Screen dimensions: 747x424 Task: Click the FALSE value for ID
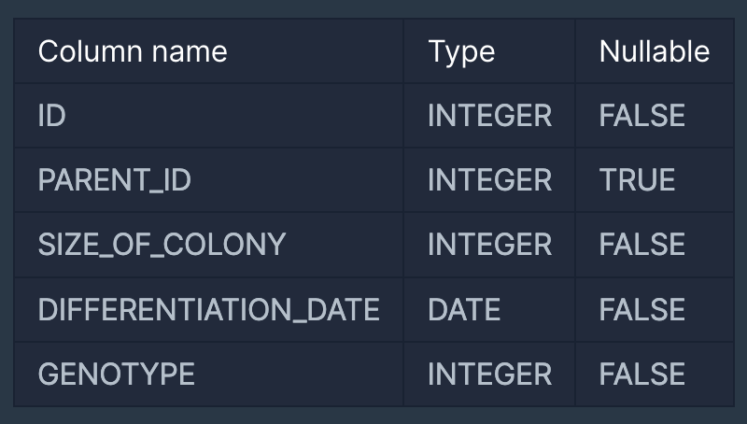point(641,115)
